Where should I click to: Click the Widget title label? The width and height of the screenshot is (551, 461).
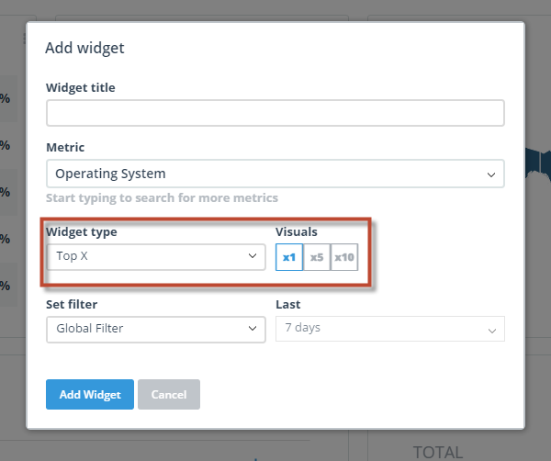coord(81,87)
